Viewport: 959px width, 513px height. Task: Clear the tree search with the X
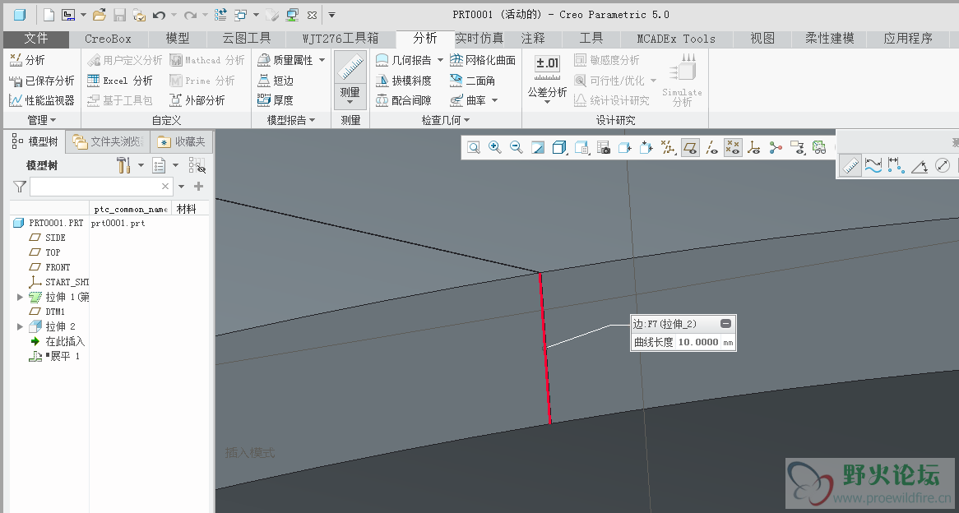pos(165,187)
